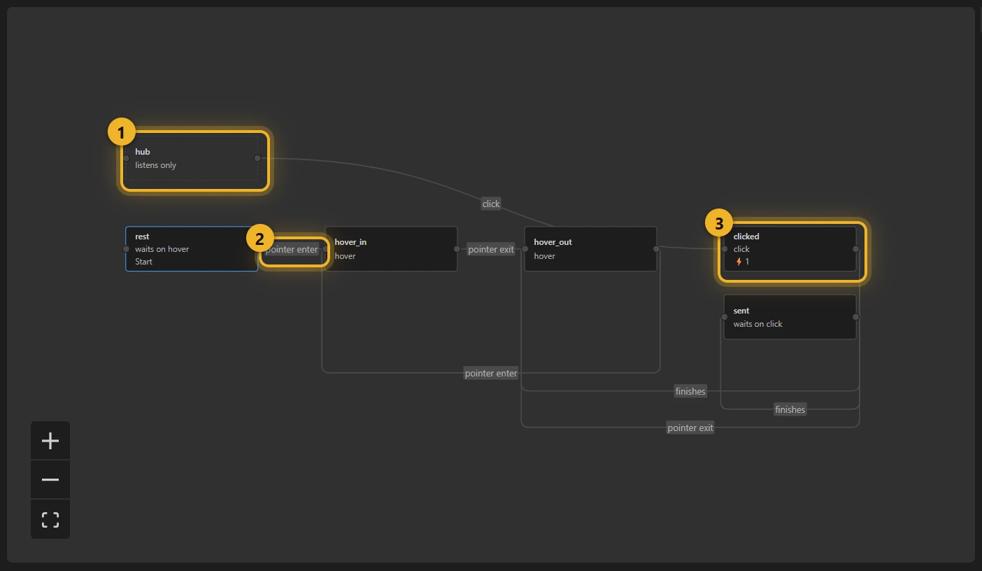Click the hover_in node's right output port
982x571 pixels.
tap(457, 248)
